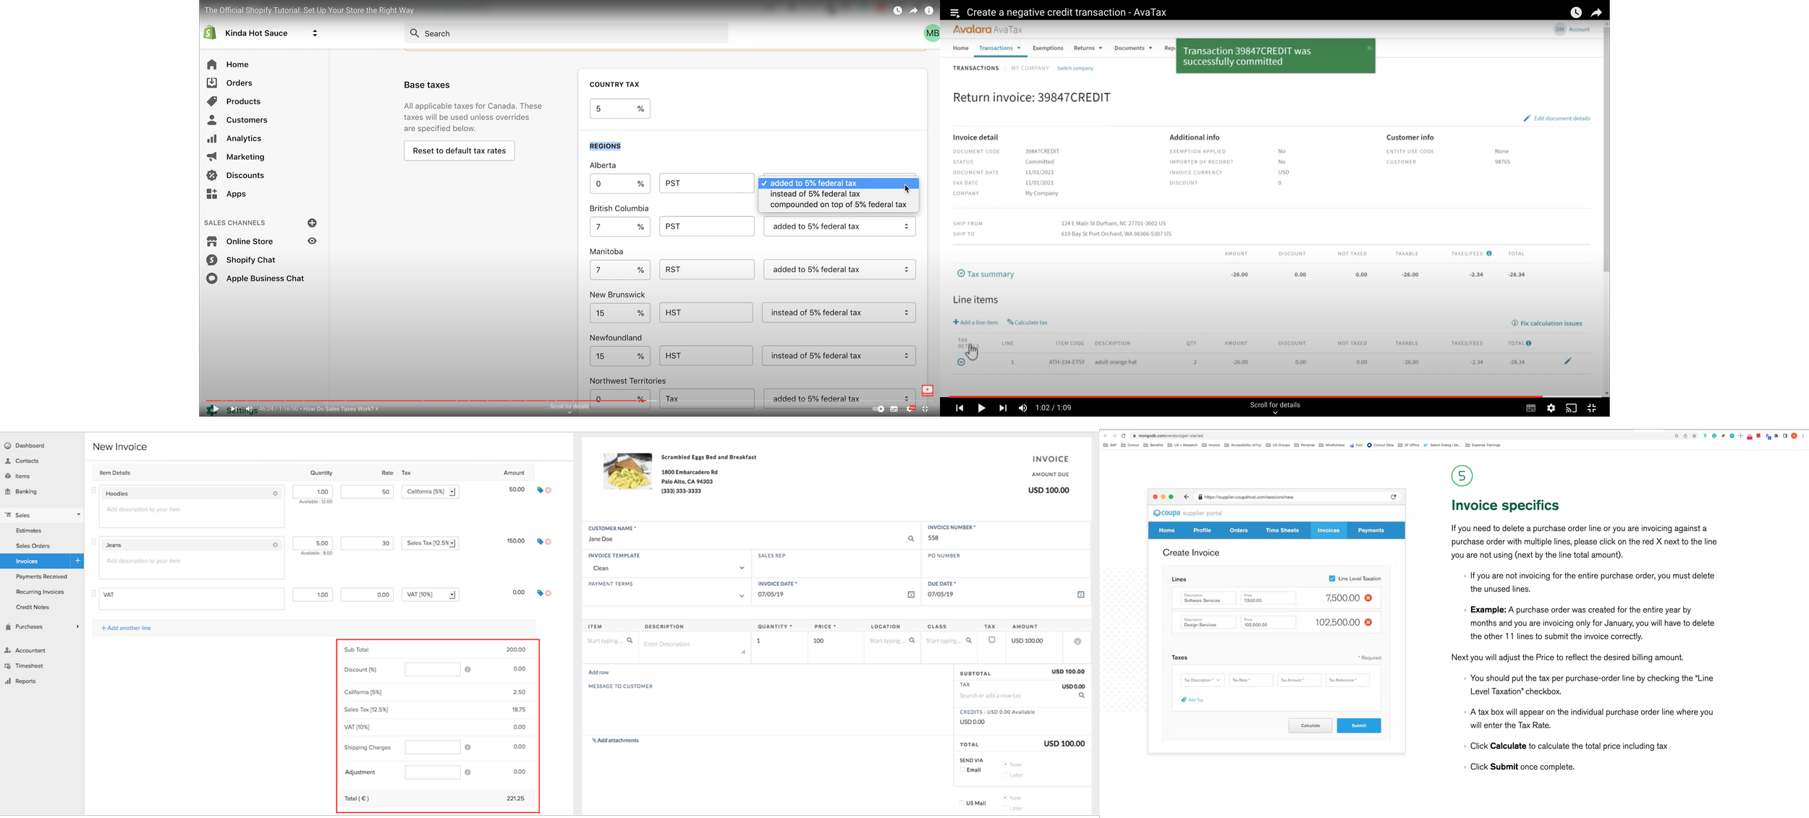Collapse the Sales section in sidebar
The width and height of the screenshot is (1809, 818).
click(78, 515)
